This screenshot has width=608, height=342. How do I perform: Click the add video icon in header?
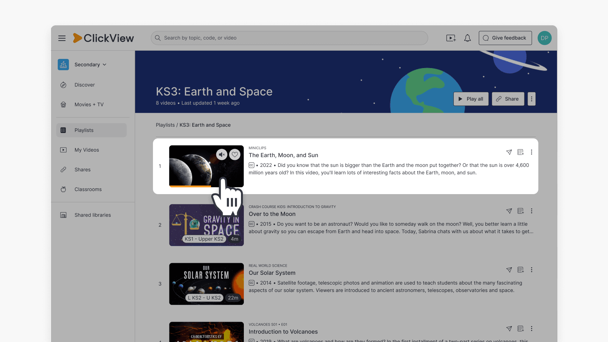click(x=451, y=38)
